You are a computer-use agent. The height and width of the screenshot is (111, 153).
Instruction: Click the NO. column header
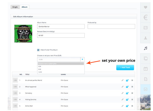pyautogui.click(x=21, y=74)
